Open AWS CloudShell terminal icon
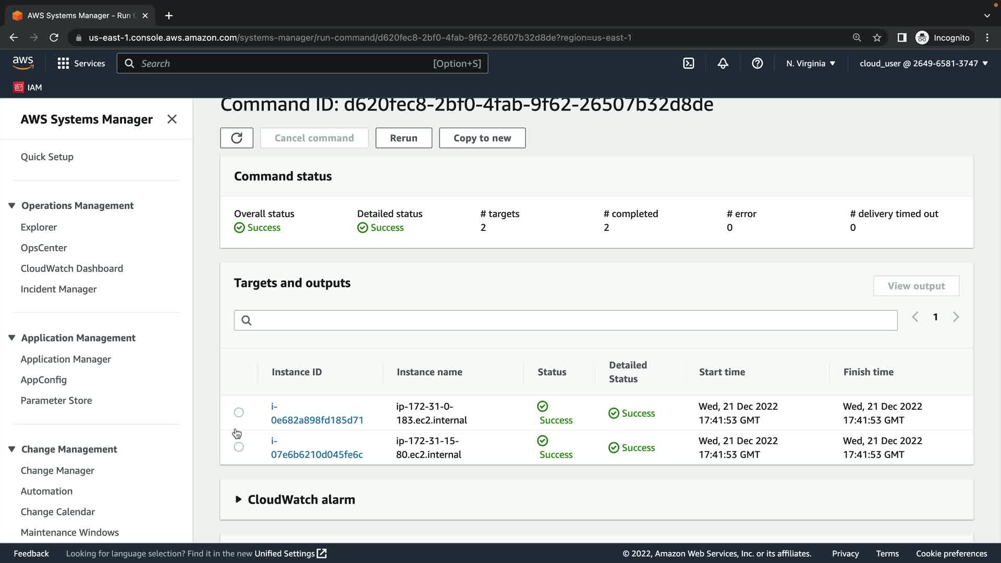 tap(688, 64)
